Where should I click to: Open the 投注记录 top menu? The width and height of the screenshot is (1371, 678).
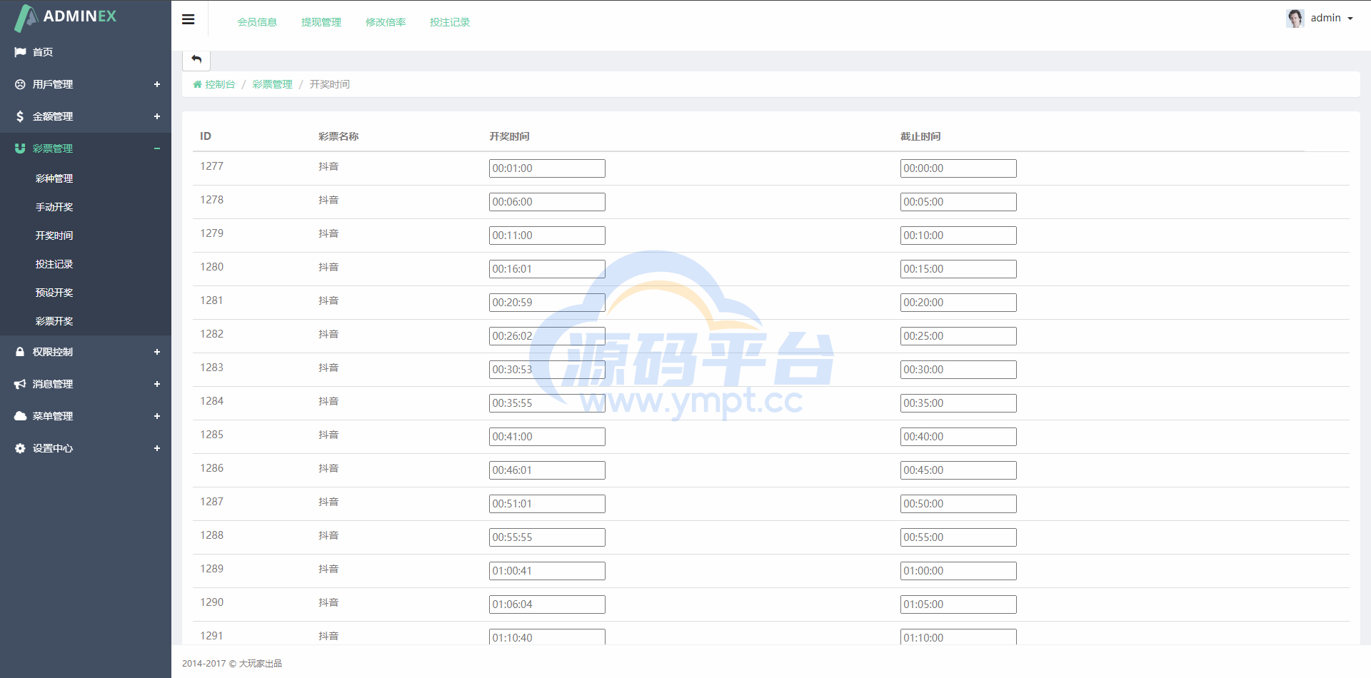[x=450, y=22]
